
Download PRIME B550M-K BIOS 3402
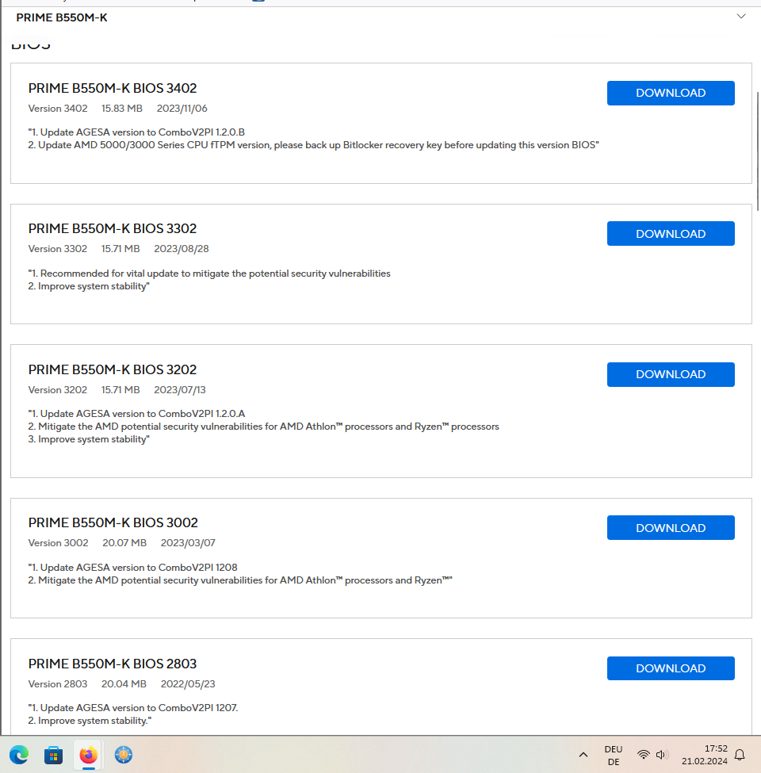(x=671, y=94)
